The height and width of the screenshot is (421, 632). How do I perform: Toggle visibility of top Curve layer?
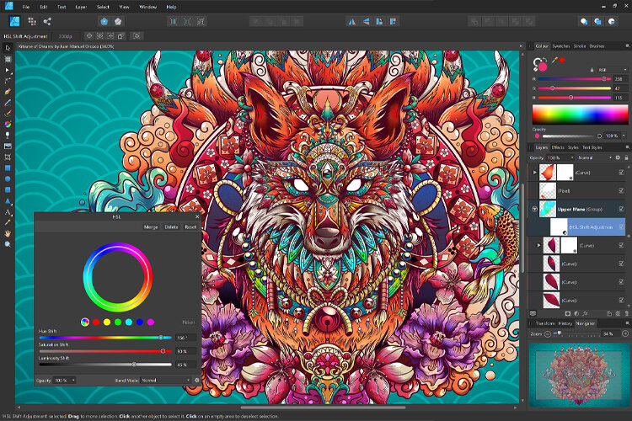coord(622,173)
